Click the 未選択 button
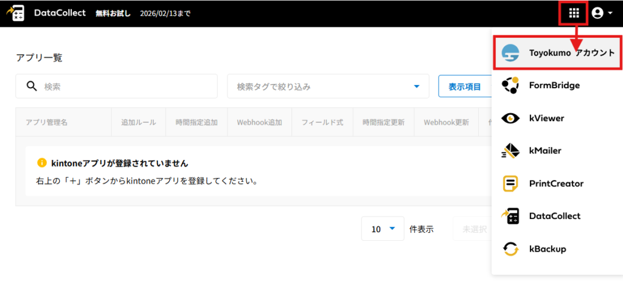623x304 pixels. click(x=474, y=229)
